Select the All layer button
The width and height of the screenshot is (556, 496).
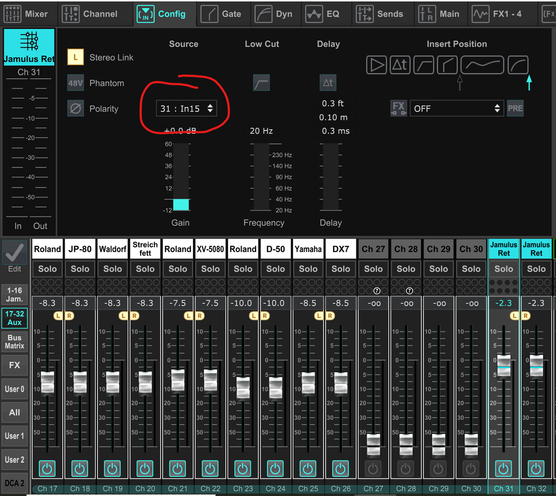point(14,412)
